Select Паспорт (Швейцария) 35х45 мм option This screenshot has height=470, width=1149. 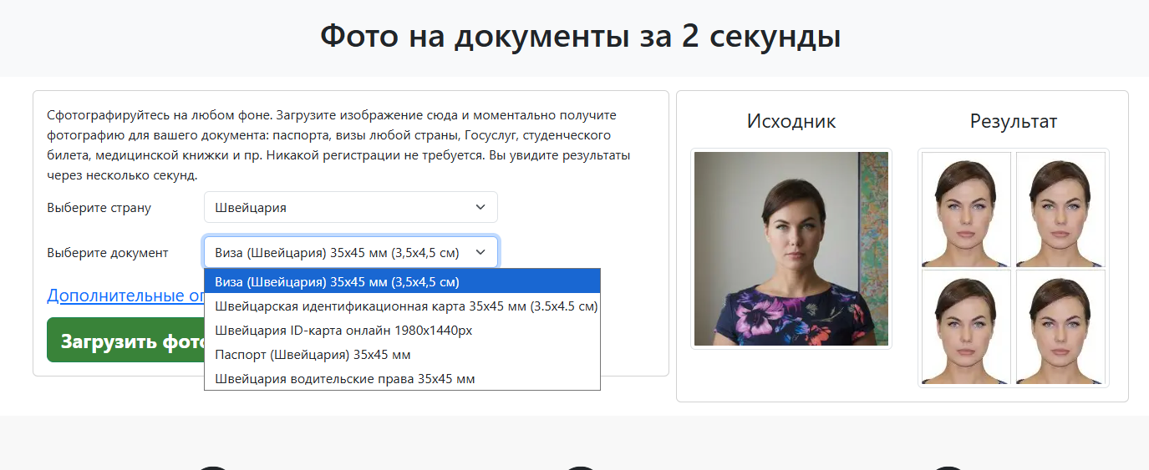click(x=402, y=355)
